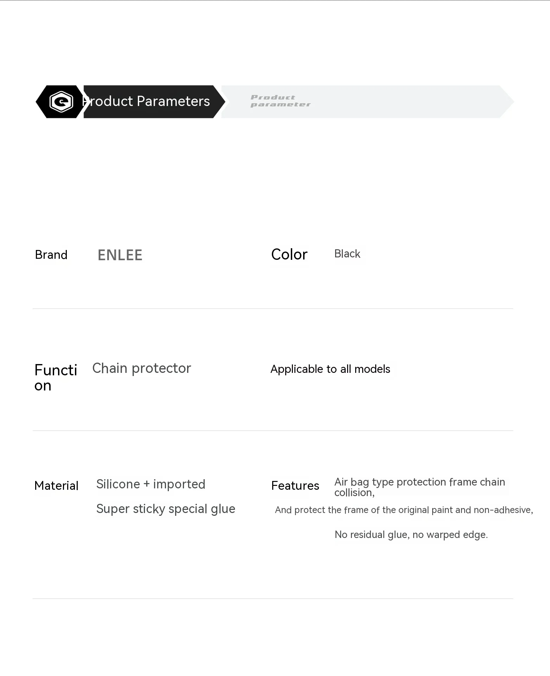
Task: Click the Brand label
Action: [x=51, y=255]
